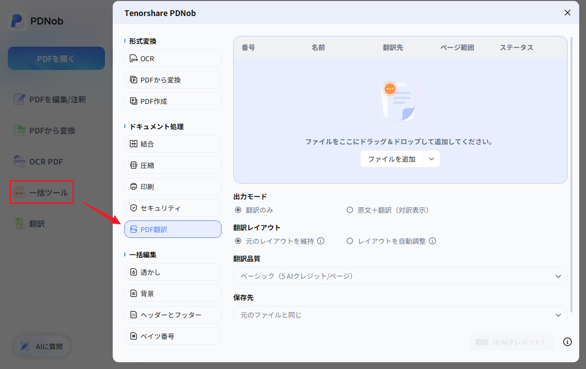Choose セキュリティ in the tool list

pos(173,208)
